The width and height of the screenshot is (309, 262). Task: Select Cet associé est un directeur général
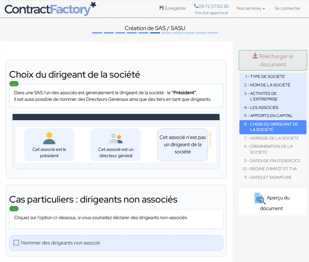[x=116, y=145]
